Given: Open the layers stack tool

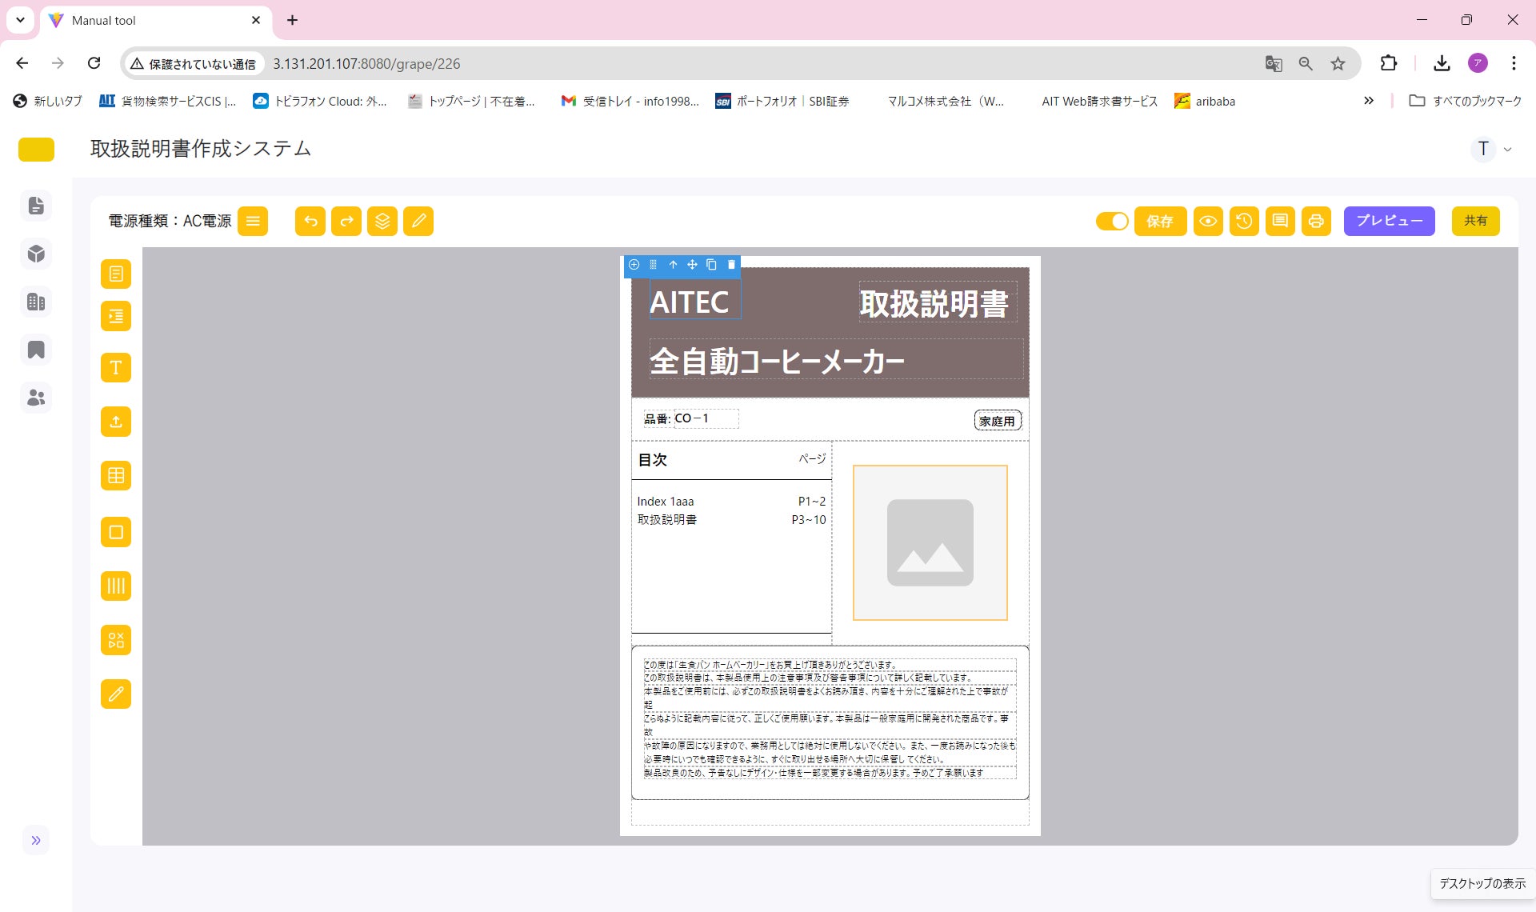Looking at the screenshot, I should (382, 222).
